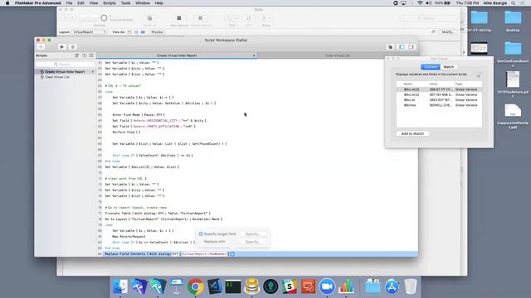Click Data Viewer authenticate lock icon
531x298 pixels.
coord(478,75)
